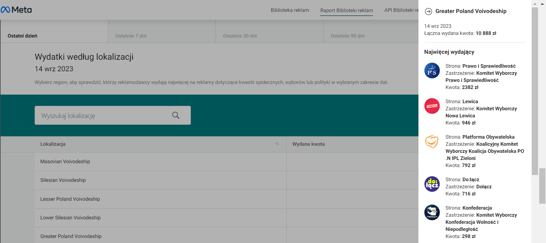This screenshot has height=243, width=546.
Task: Select the Masovian Voivodeship row
Action: [x=65, y=162]
